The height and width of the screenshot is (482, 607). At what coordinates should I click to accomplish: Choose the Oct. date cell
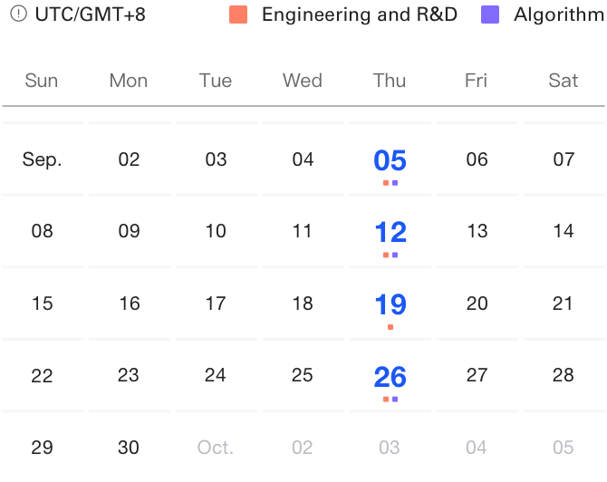tap(216, 448)
